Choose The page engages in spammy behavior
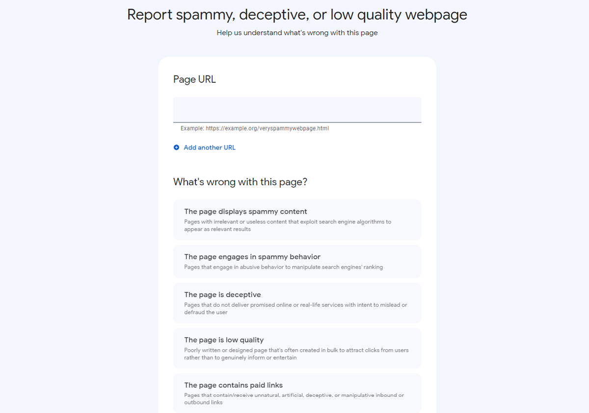 pyautogui.click(x=297, y=262)
